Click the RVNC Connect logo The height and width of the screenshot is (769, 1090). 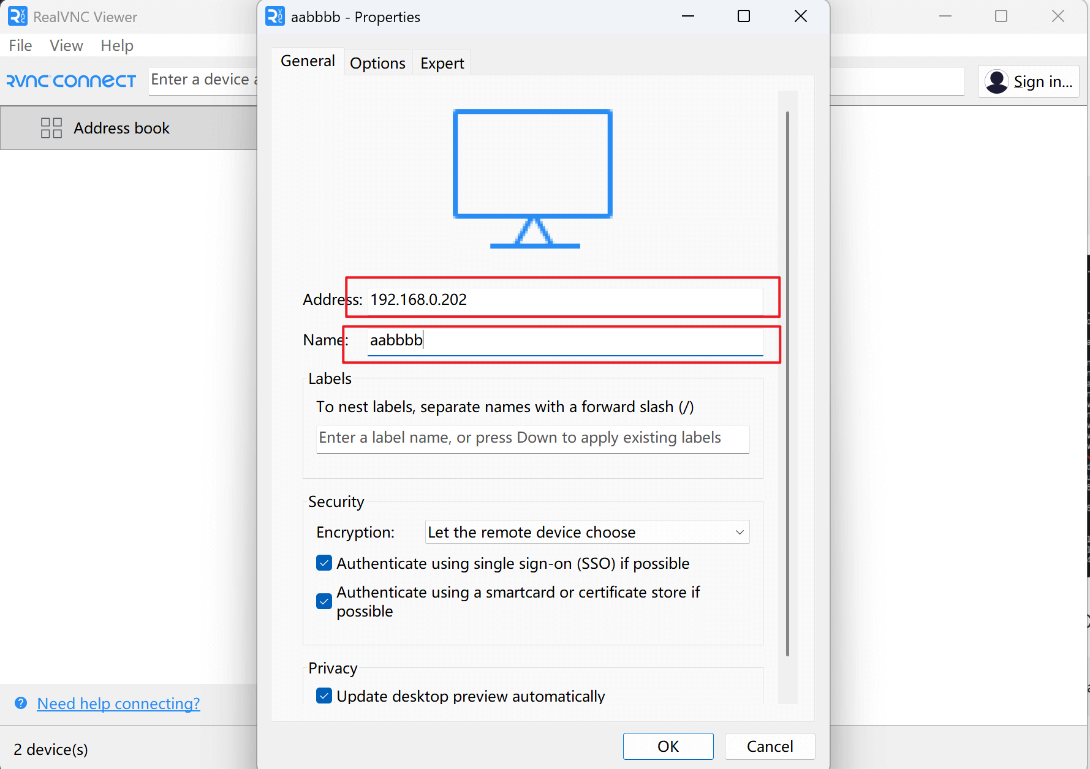coord(71,81)
